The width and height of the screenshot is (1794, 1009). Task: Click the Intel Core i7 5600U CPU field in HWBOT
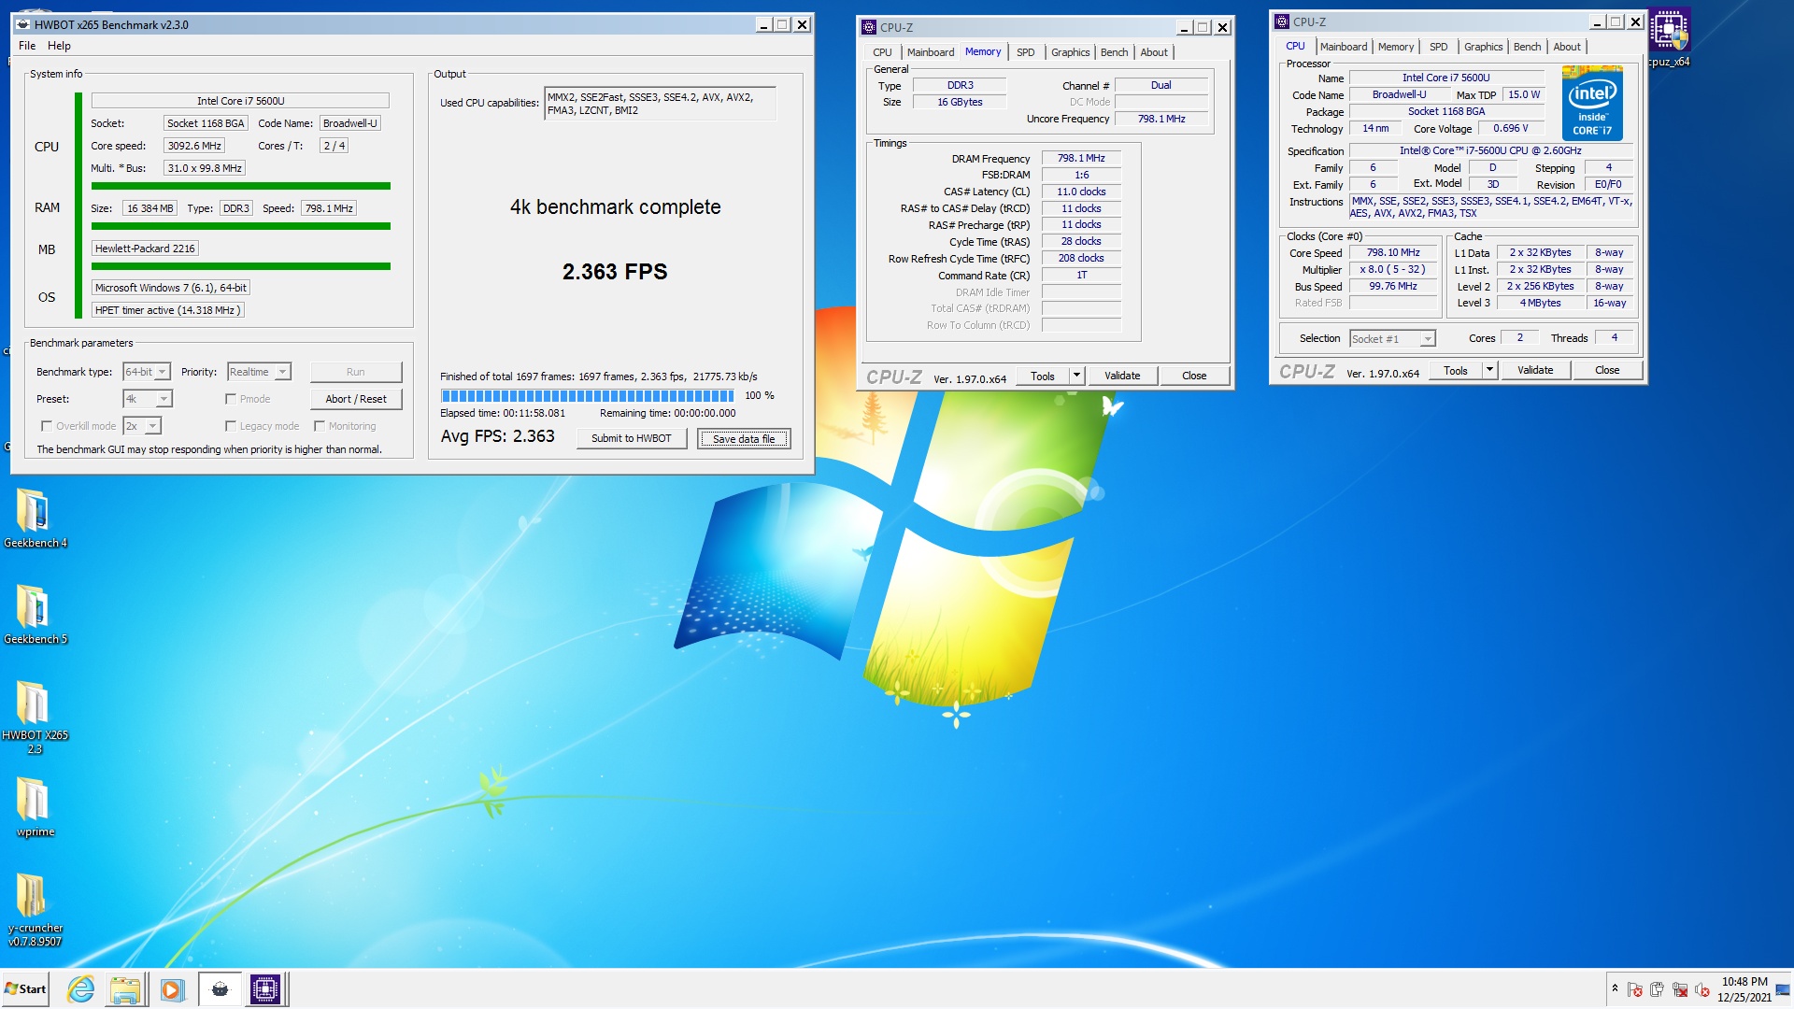click(x=240, y=101)
